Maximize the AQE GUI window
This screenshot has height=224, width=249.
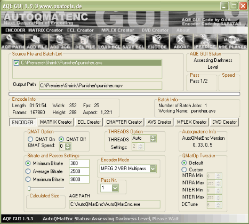pyautogui.click(x=234, y=6)
